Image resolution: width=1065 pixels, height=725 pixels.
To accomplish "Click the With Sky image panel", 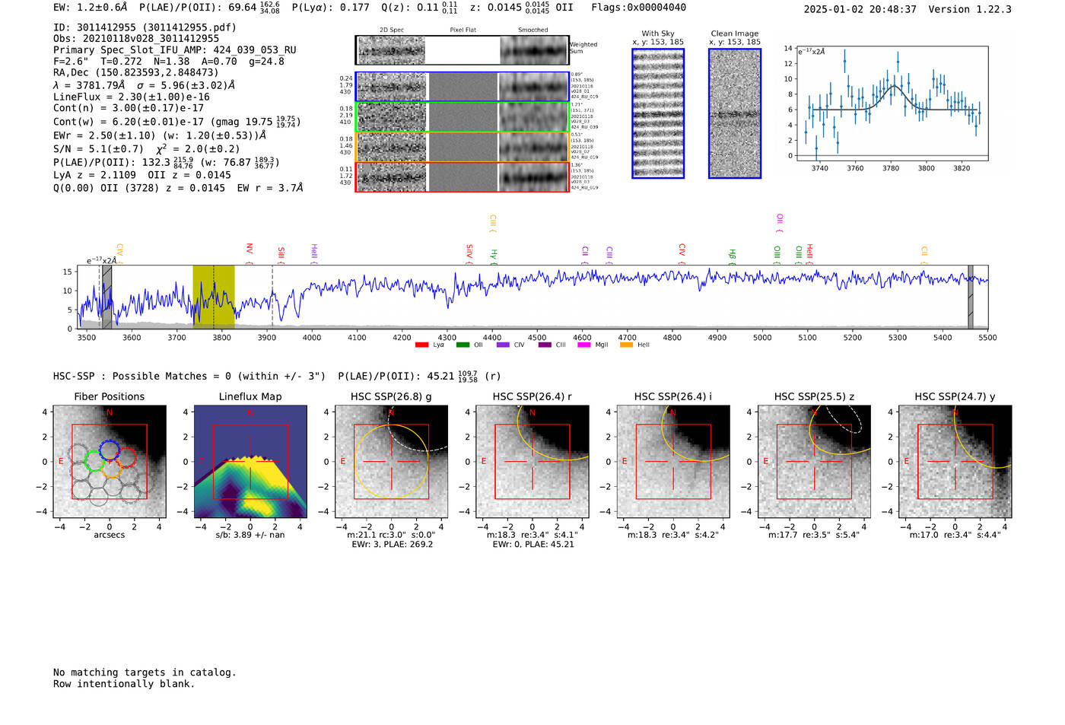I will (658, 113).
